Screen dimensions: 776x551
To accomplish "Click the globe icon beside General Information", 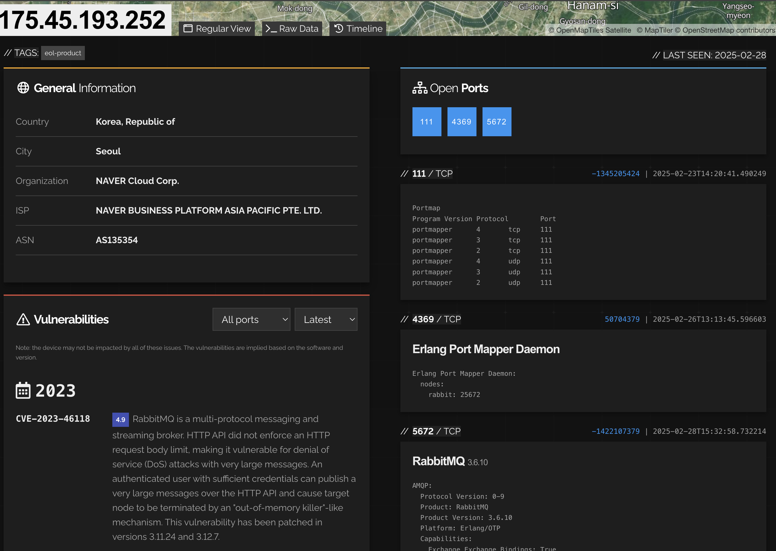I will click(23, 88).
